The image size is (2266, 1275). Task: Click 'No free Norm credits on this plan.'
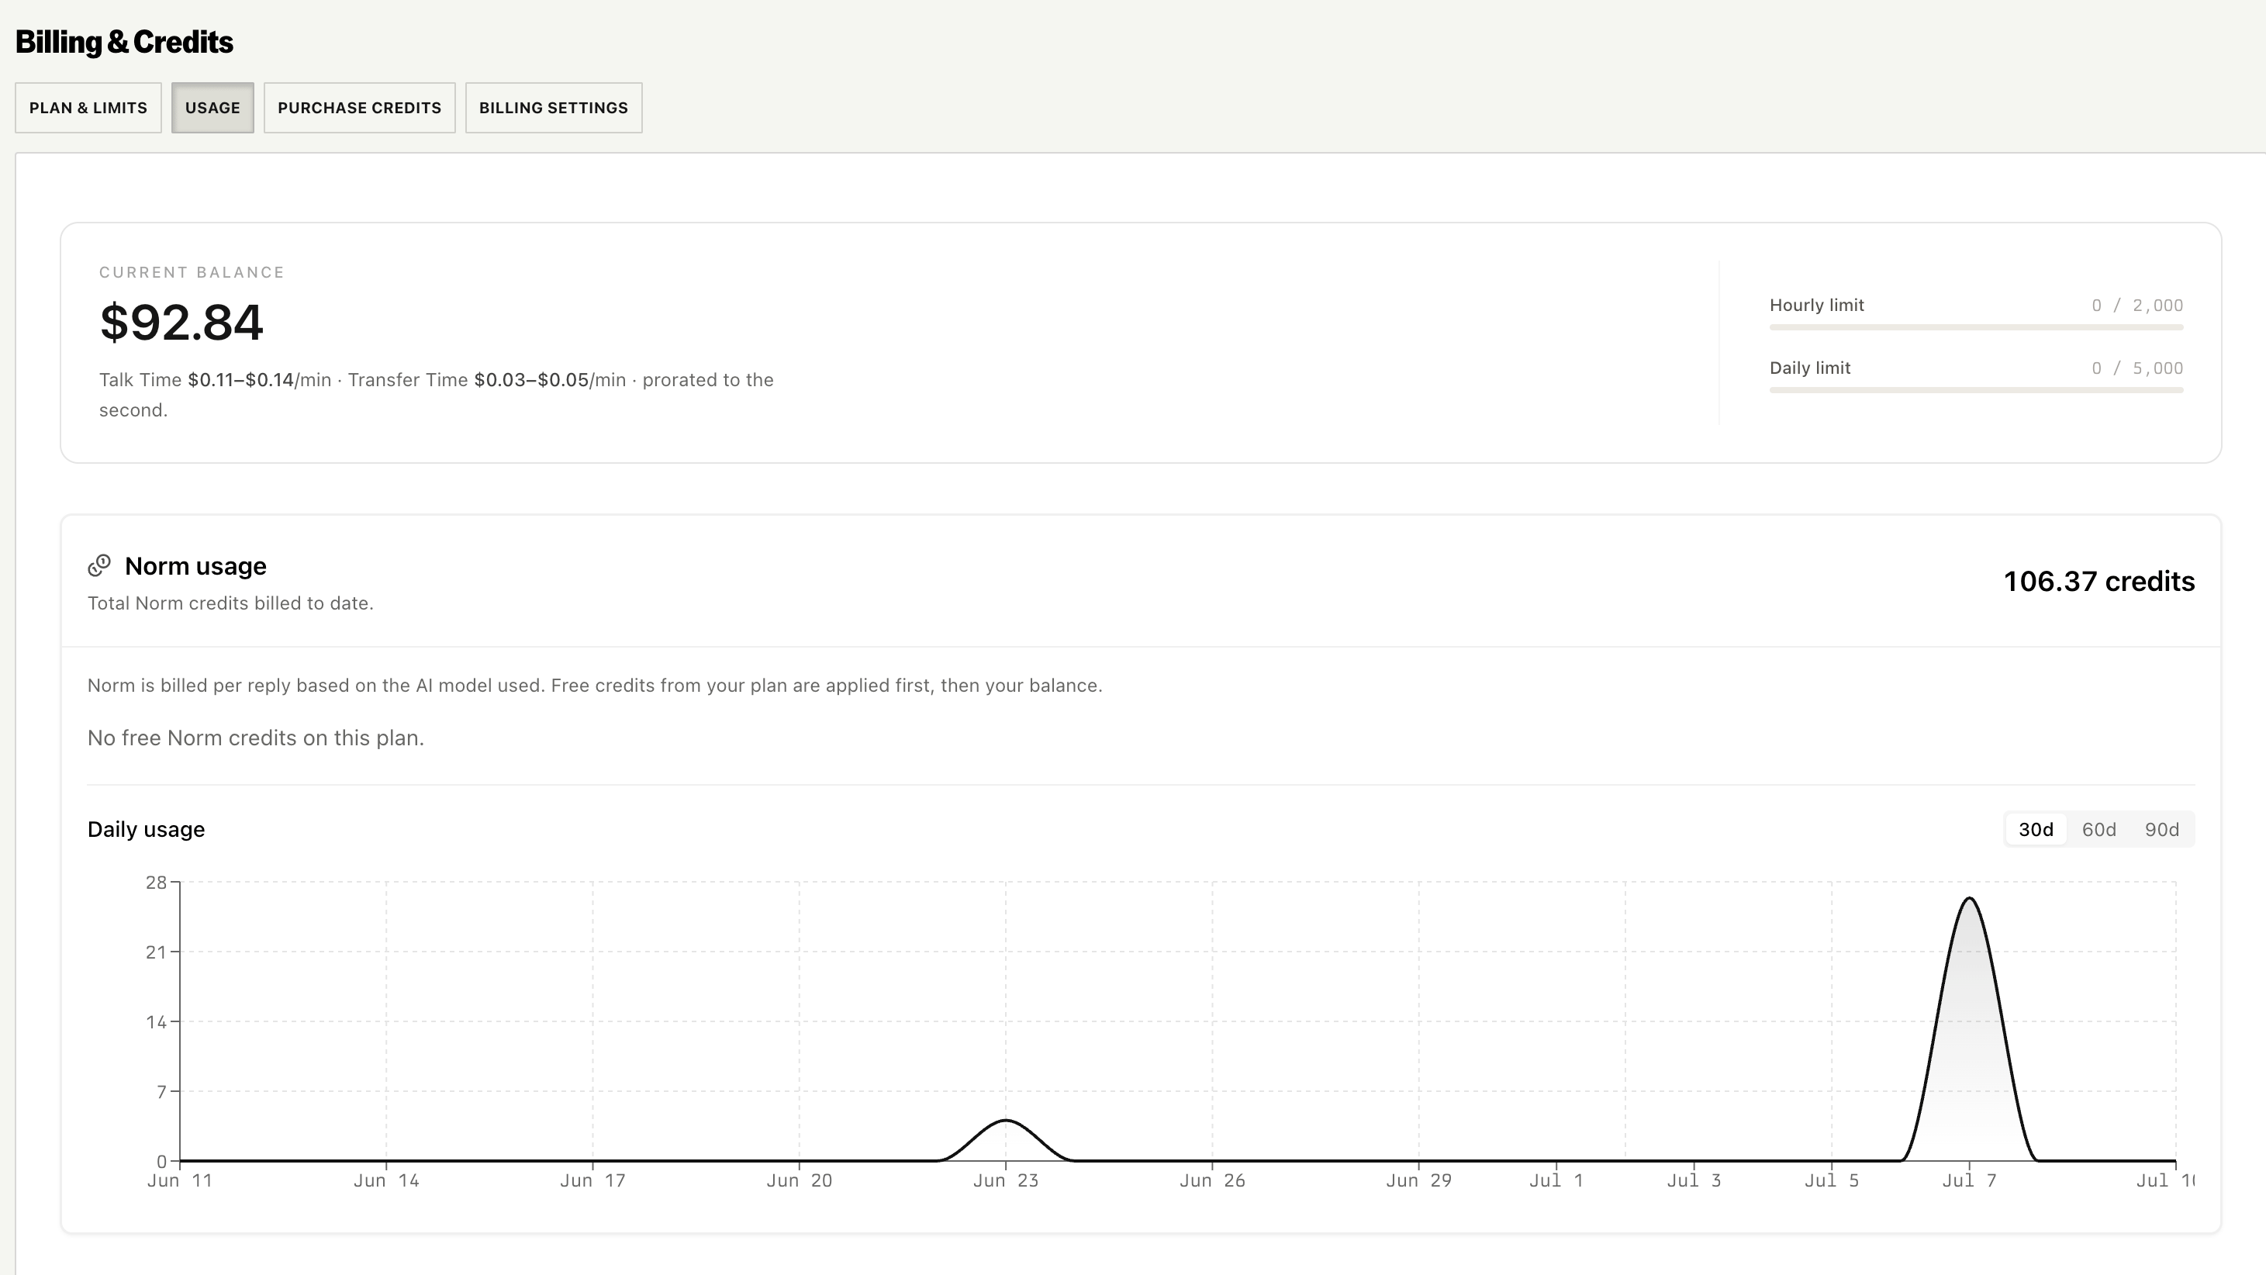[x=256, y=738]
